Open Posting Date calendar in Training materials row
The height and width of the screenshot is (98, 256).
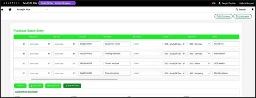[49, 54]
